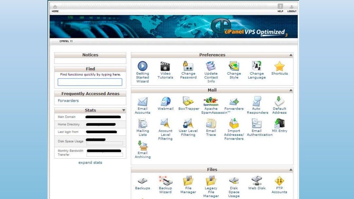The width and height of the screenshot is (354, 199).
Task: Open Change Style
Action: click(x=234, y=70)
